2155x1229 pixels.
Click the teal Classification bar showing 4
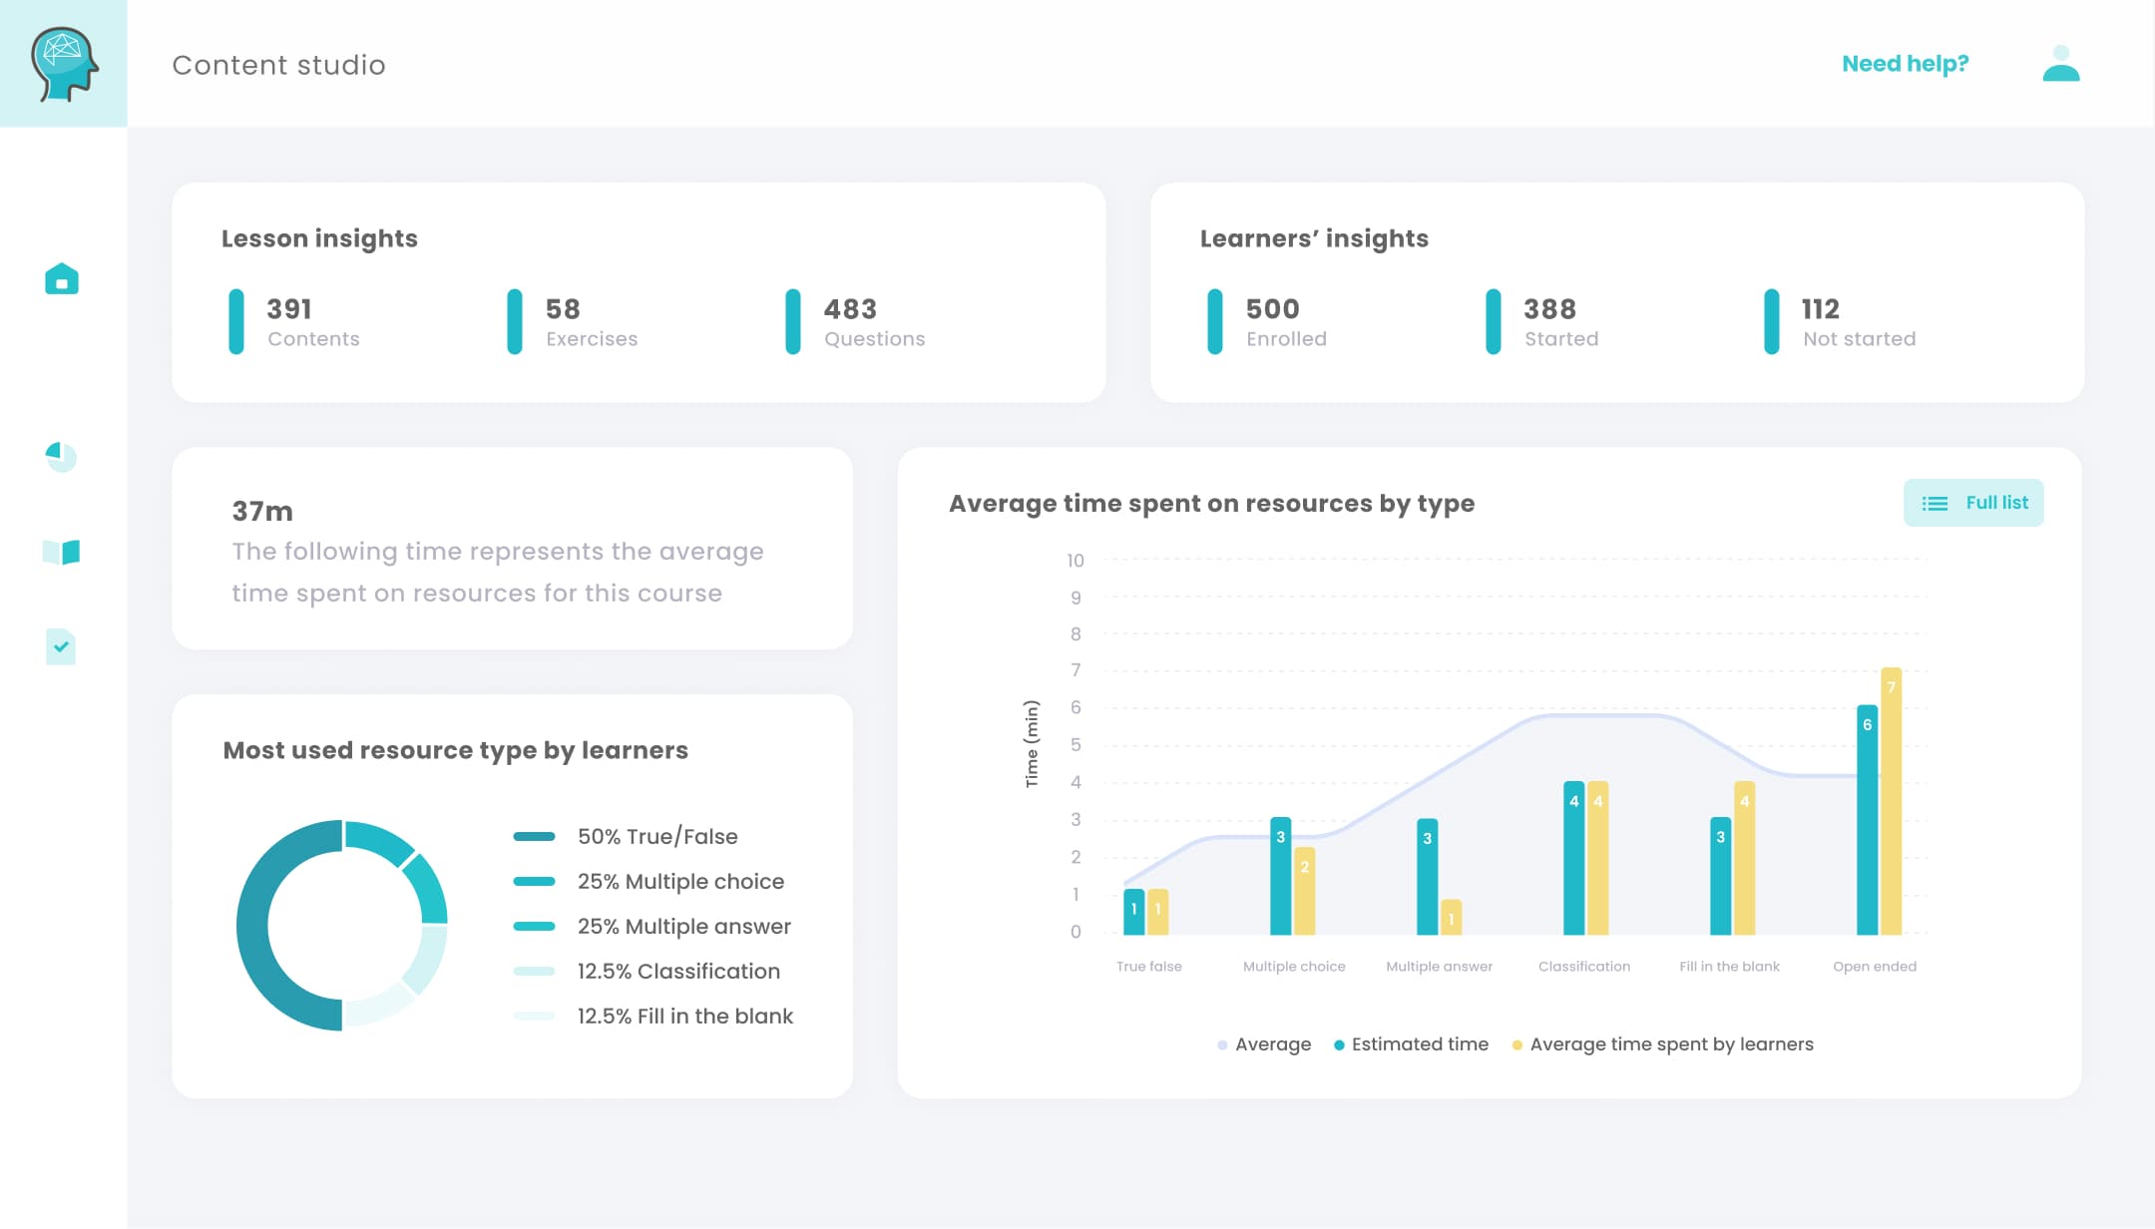1574,858
